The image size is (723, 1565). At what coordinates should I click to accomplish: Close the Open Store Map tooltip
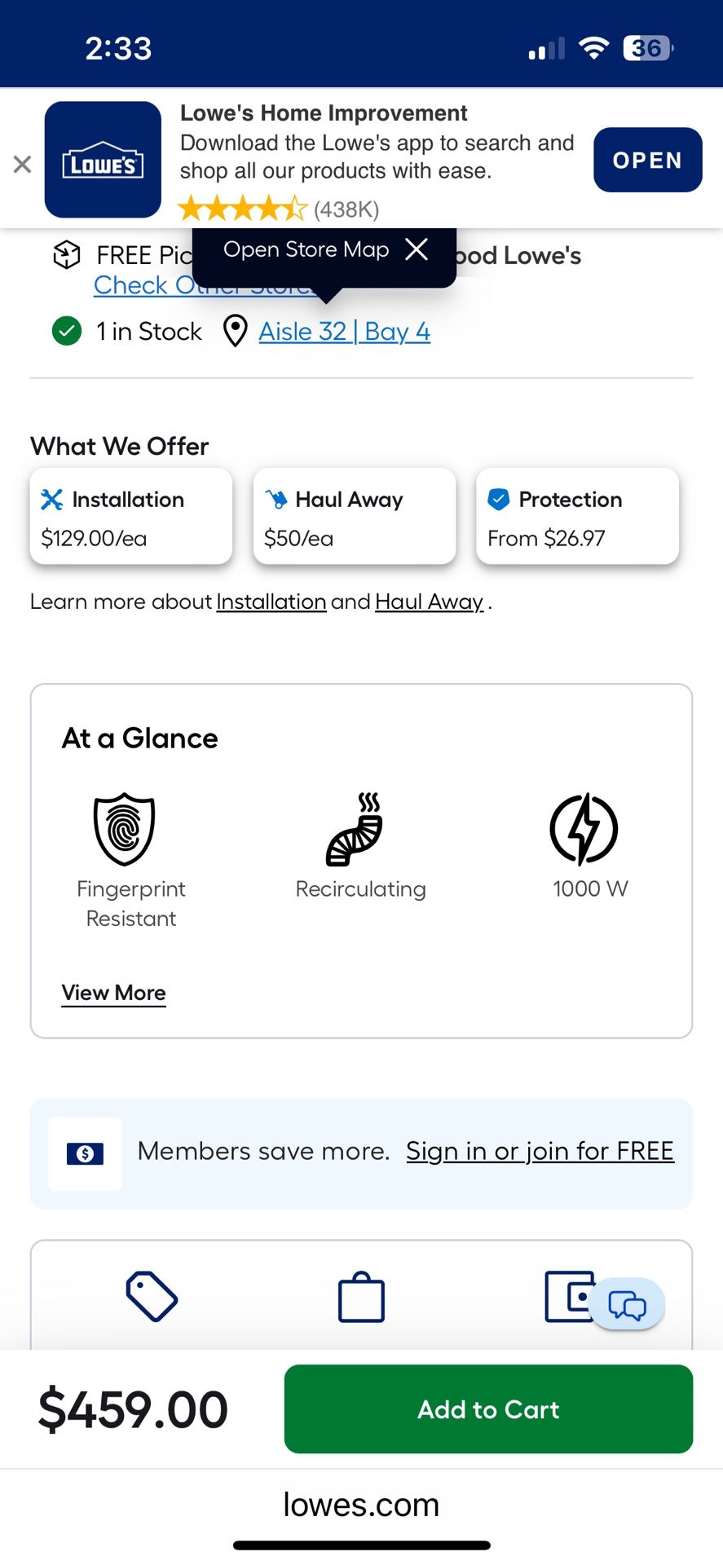coord(417,249)
